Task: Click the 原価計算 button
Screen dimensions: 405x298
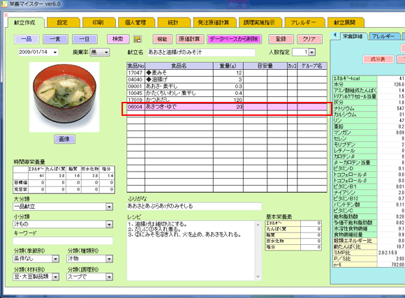Action: pos(190,39)
